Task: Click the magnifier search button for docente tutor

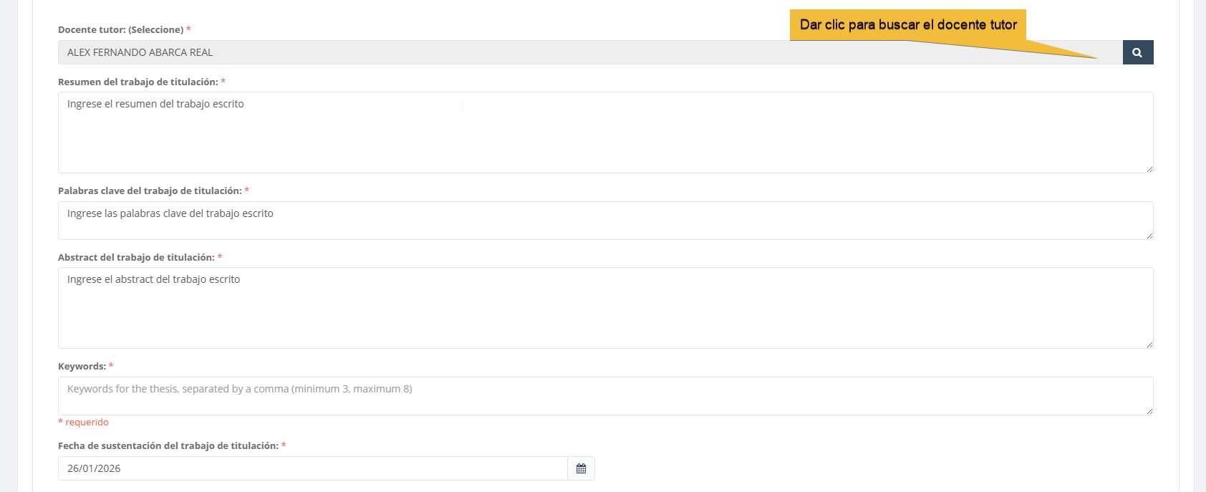Action: click(1137, 52)
